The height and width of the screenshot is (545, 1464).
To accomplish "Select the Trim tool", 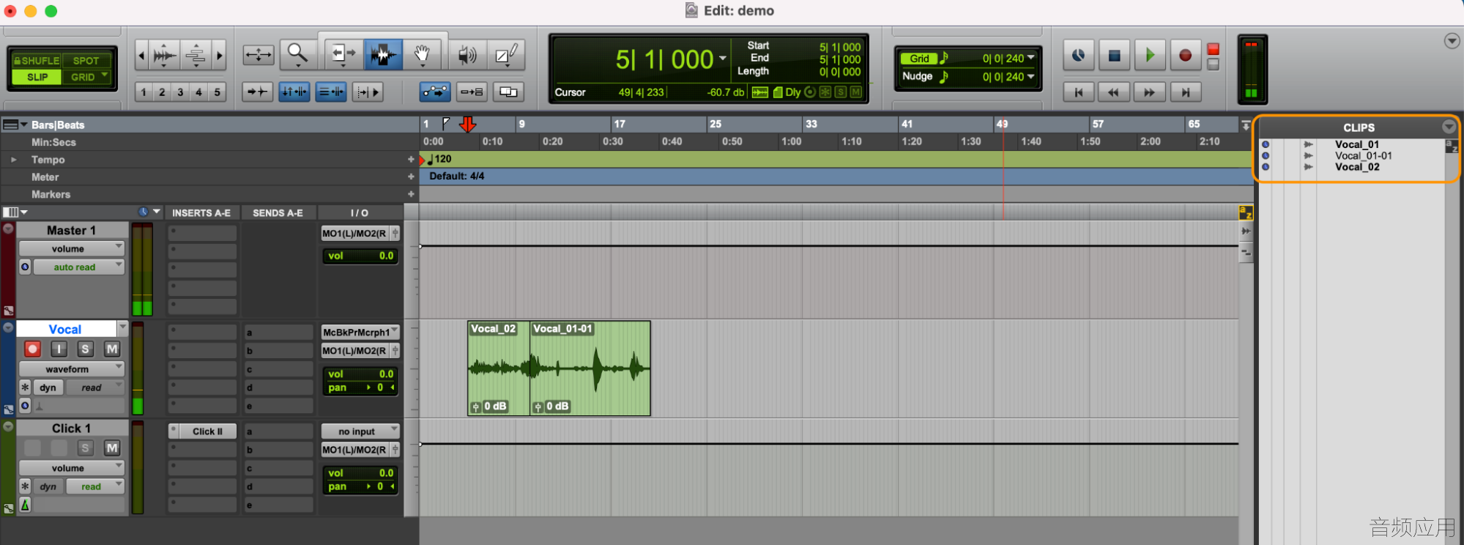I will pyautogui.click(x=343, y=54).
